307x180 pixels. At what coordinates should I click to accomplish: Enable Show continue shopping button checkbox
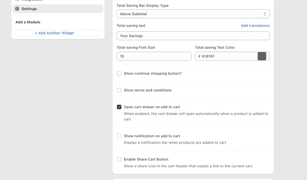click(x=119, y=74)
